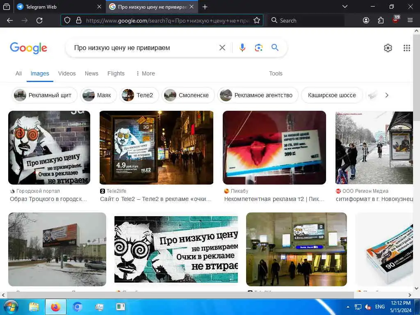Open the Firefox view icon at tab bar start
Viewport: 420px width, 315px height.
pos(7,7)
